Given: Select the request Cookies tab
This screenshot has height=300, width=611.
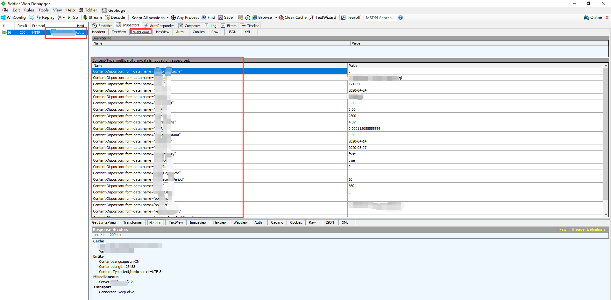Looking at the screenshot, I should point(199,32).
